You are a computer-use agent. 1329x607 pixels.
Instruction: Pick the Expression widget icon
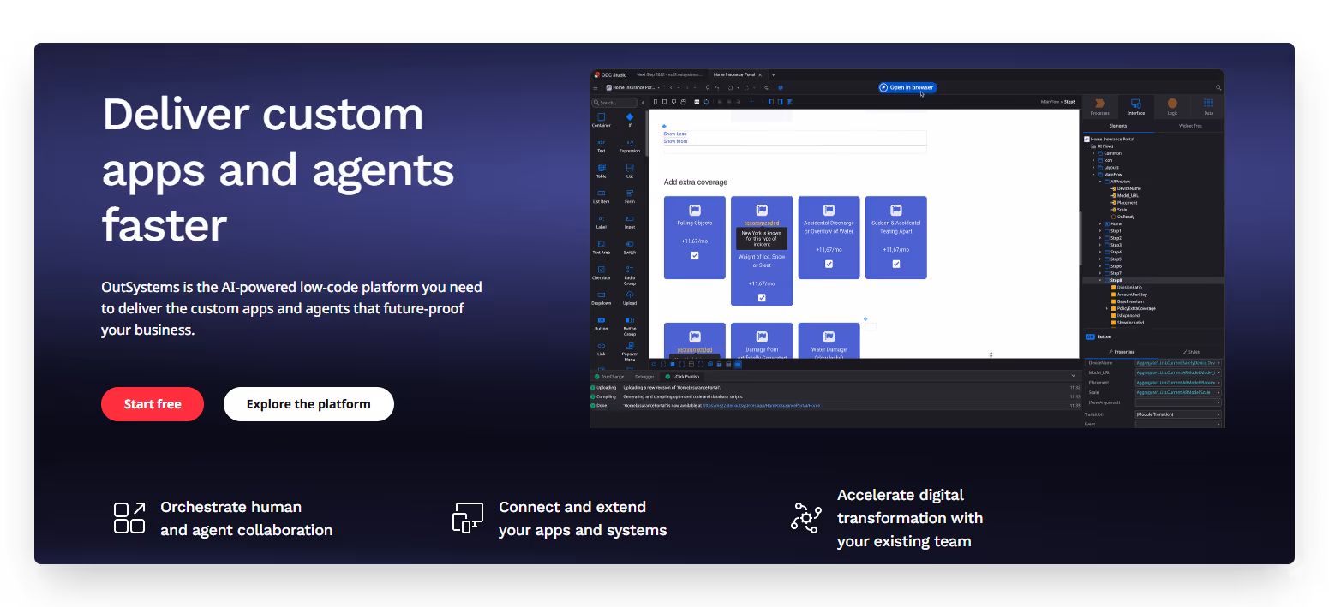(x=630, y=142)
